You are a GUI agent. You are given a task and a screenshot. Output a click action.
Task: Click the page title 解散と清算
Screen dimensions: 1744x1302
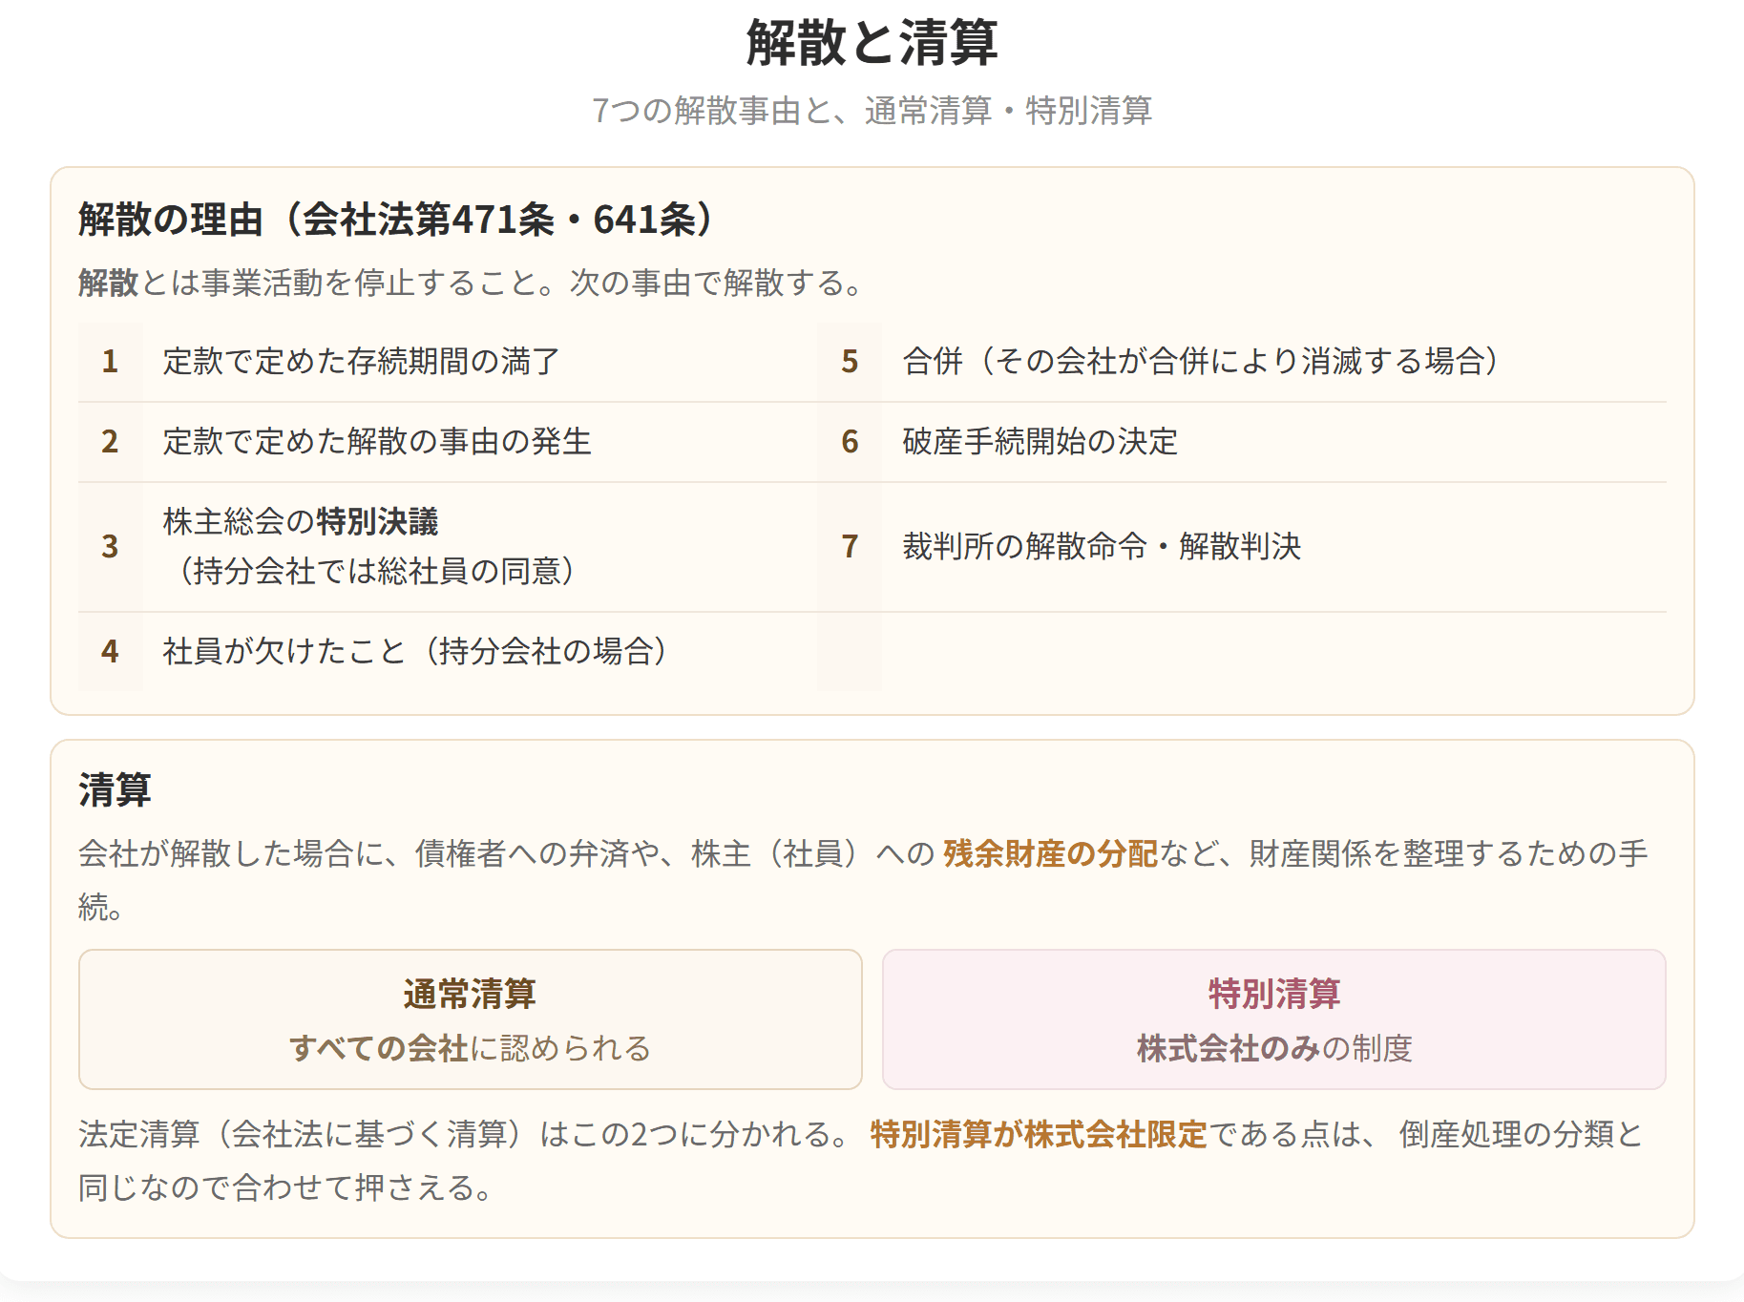tap(872, 43)
